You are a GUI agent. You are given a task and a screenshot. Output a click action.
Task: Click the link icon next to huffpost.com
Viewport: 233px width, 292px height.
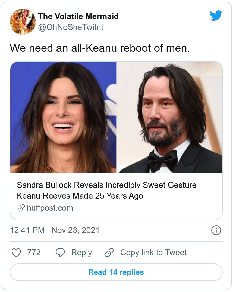[21, 208]
